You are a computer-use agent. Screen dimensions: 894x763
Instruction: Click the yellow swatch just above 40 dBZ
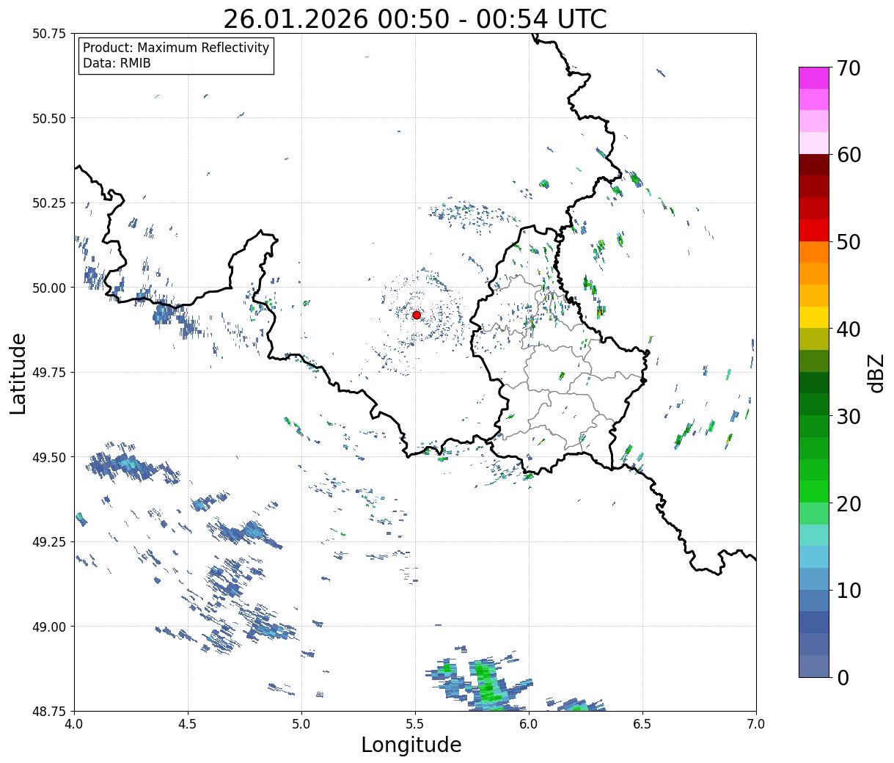(x=814, y=317)
